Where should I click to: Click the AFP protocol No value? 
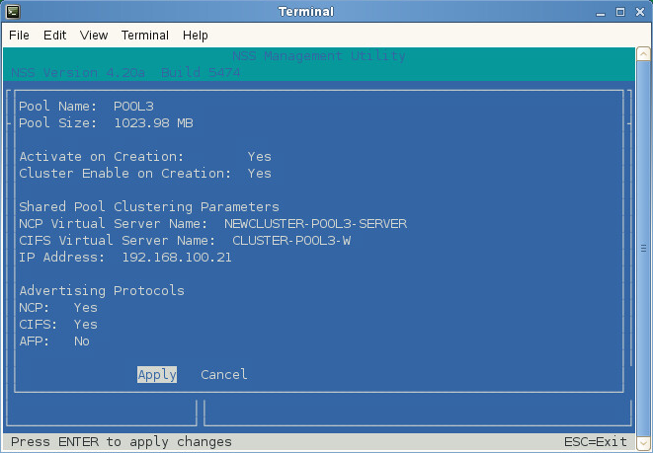[82, 341]
